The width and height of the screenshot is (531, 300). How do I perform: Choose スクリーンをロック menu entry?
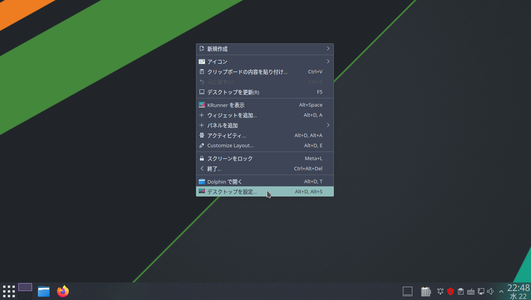tap(265, 159)
